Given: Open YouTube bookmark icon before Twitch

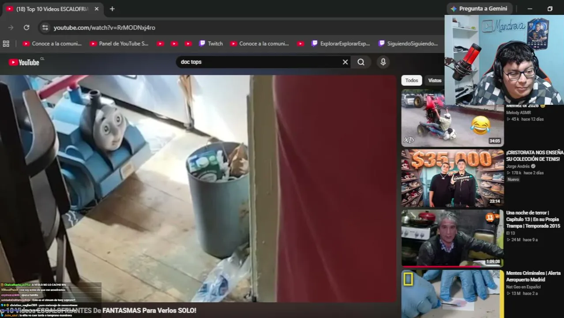Looking at the screenshot, I should tap(188, 44).
